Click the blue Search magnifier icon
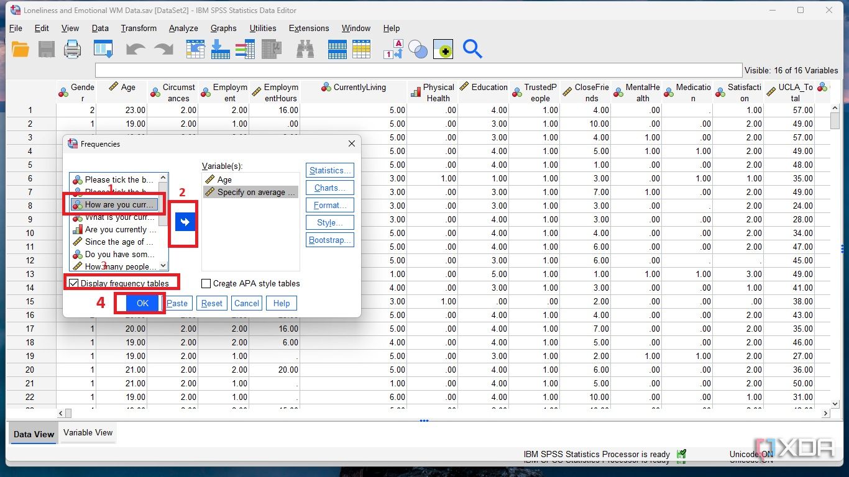This screenshot has width=849, height=477. 472,50
